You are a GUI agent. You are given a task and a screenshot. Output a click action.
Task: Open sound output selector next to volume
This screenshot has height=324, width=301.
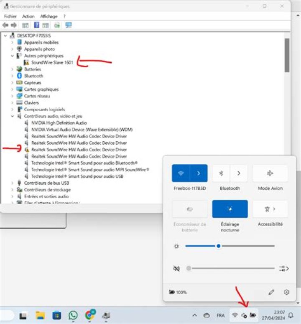coord(284,269)
